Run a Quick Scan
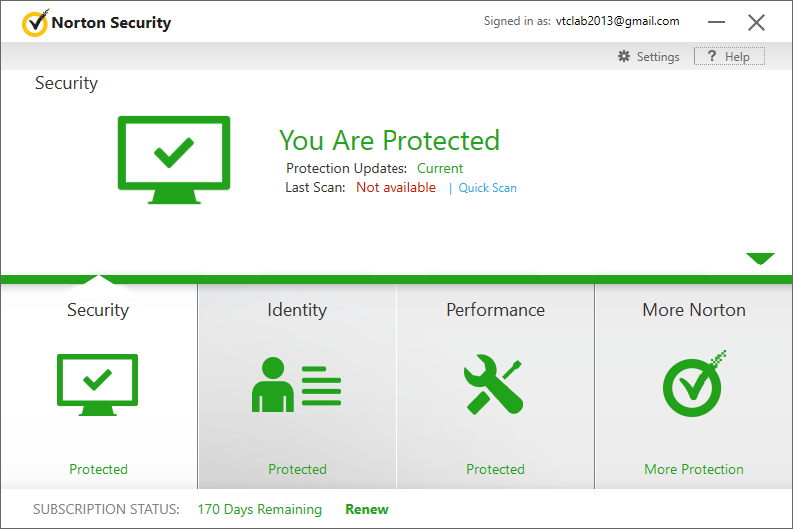This screenshot has width=793, height=529. (x=487, y=188)
